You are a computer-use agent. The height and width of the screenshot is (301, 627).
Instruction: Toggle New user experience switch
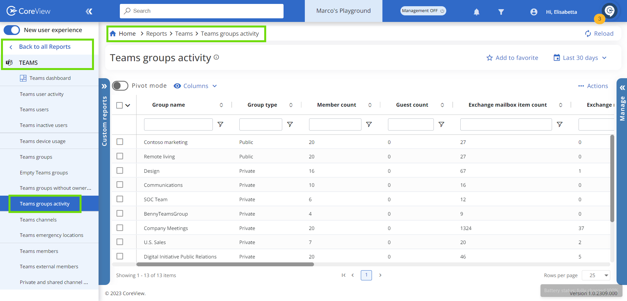pyautogui.click(x=12, y=30)
